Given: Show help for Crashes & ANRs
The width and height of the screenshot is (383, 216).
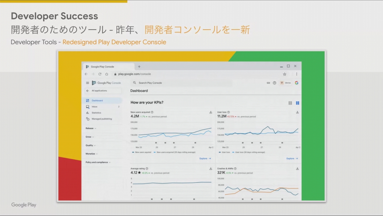Looking at the screenshot, I should tap(235, 169).
